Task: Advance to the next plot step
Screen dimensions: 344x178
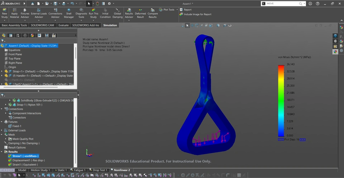Action: point(302,139)
